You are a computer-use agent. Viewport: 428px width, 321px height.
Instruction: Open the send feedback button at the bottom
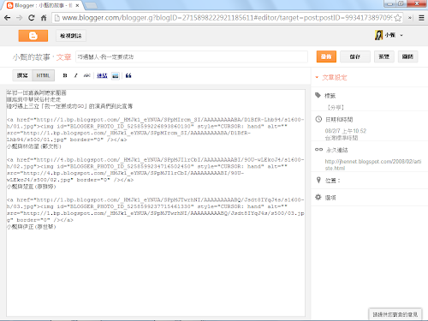click(395, 314)
